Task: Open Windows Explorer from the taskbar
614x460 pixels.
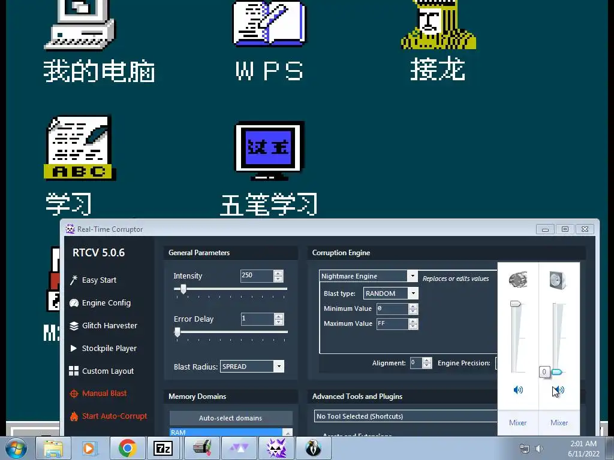Action: (53, 448)
